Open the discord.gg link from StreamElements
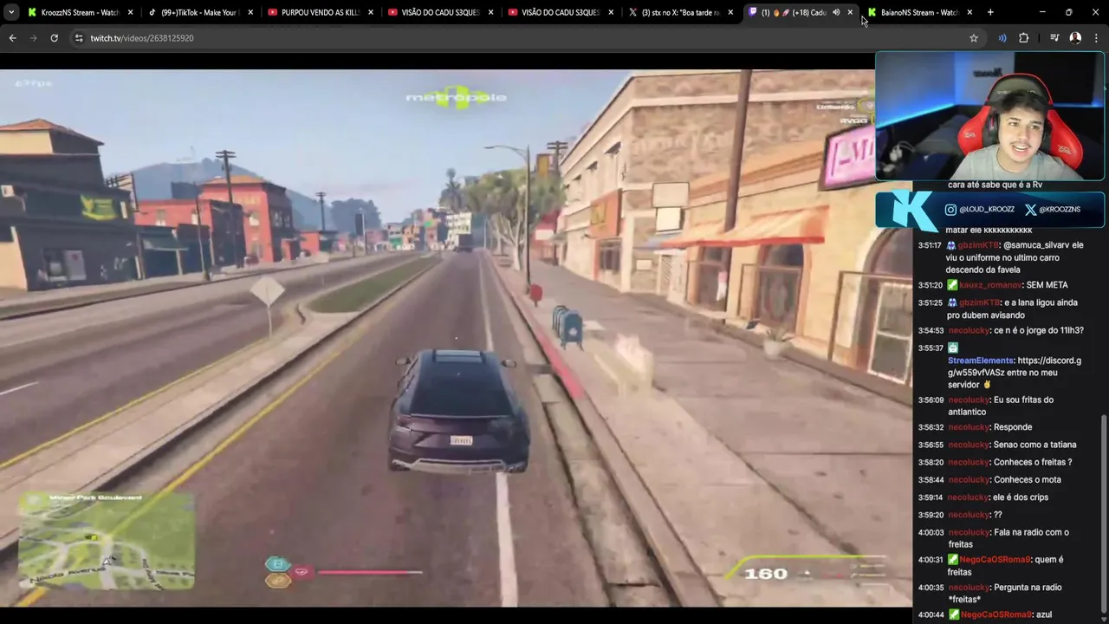1109x624 pixels. coord(1015,366)
